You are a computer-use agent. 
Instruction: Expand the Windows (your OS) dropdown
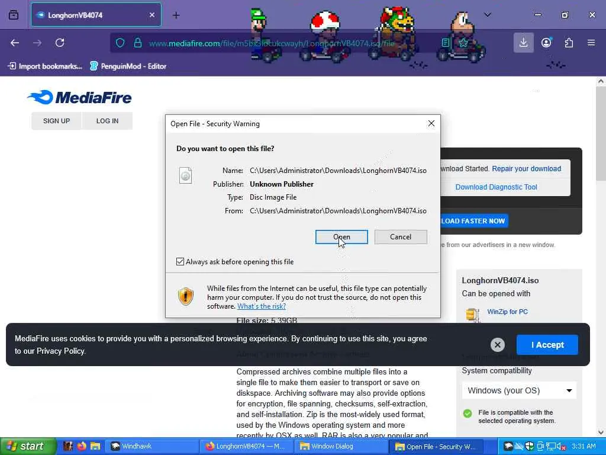519,390
